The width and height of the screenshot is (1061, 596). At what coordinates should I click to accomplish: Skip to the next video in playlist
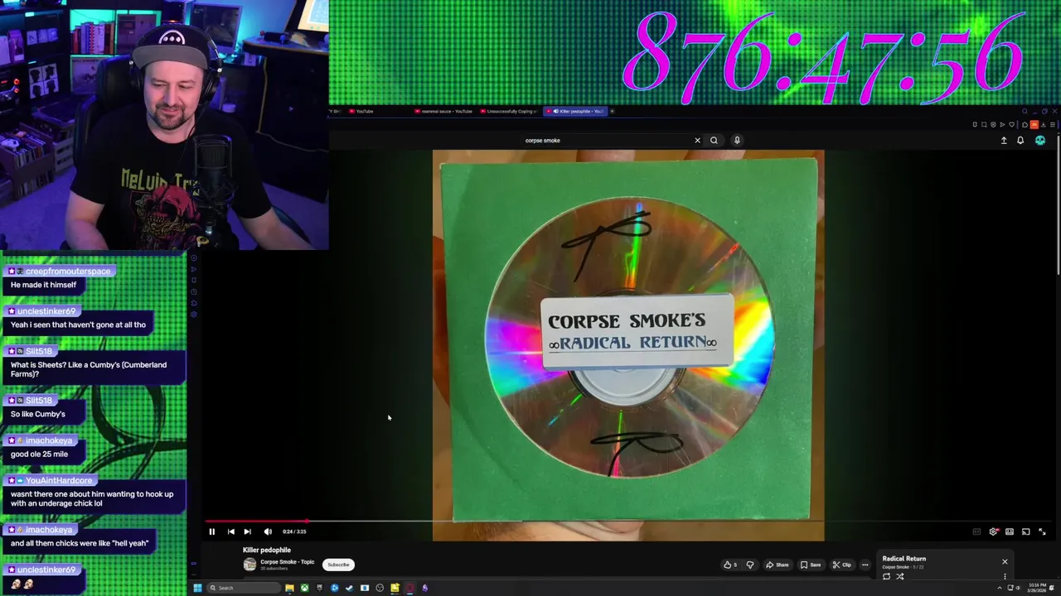(x=247, y=531)
